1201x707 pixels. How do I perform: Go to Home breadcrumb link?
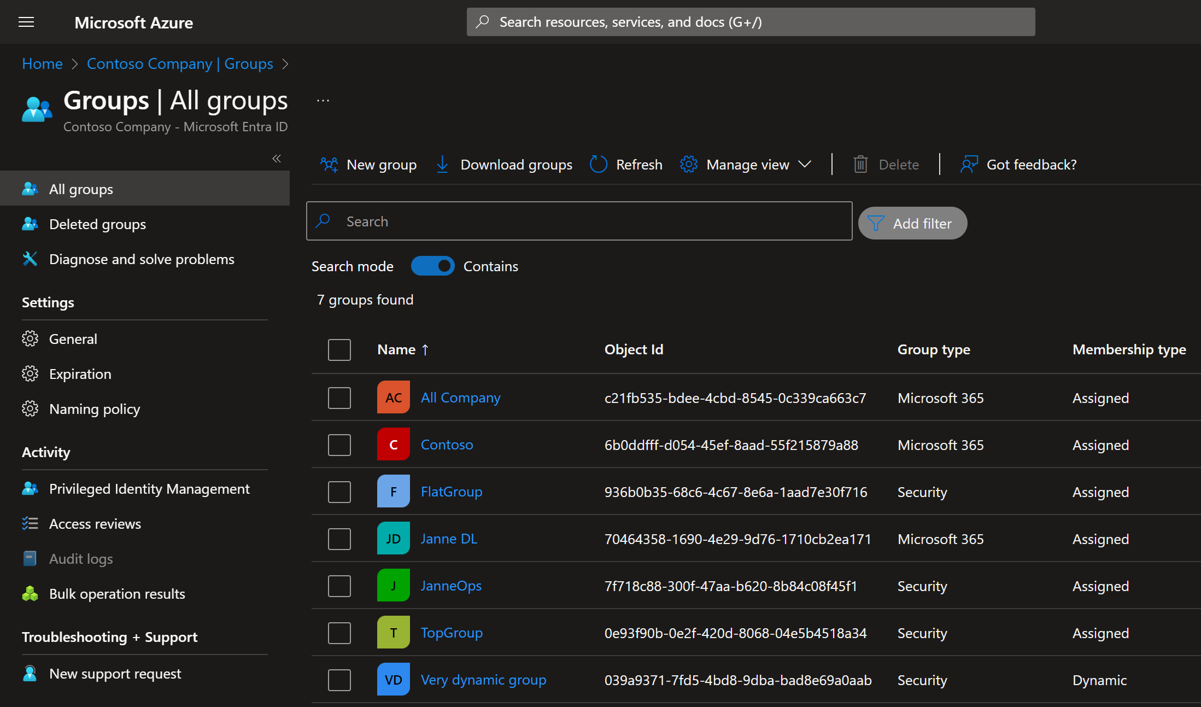point(42,64)
